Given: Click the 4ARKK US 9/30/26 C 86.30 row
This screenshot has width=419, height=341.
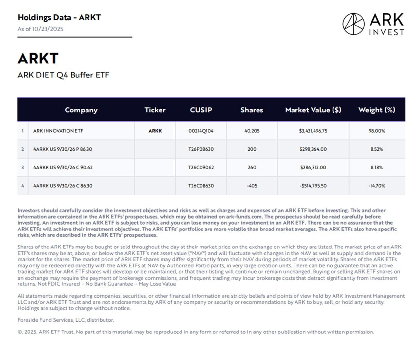Looking at the screenshot, I should click(x=63, y=186).
